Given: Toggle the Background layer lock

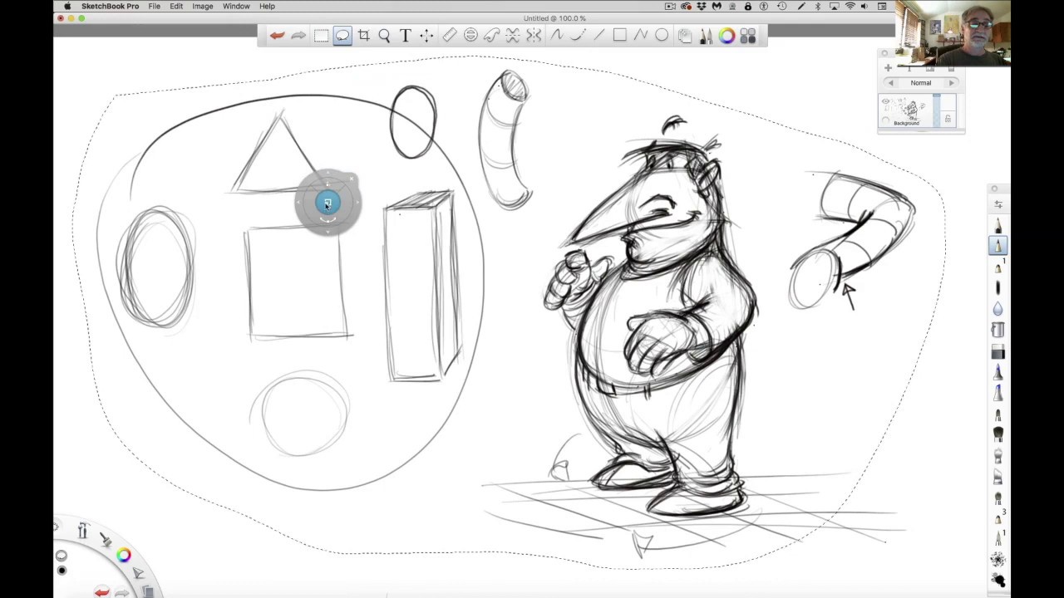Looking at the screenshot, I should (948, 120).
